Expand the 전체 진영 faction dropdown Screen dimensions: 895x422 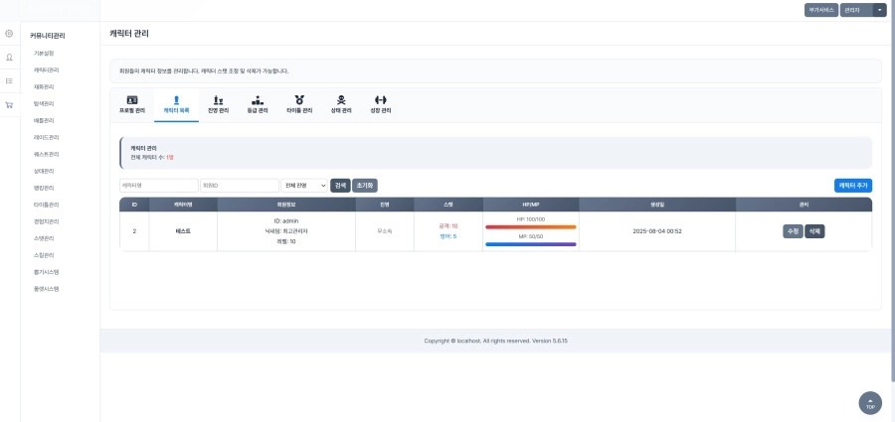304,186
